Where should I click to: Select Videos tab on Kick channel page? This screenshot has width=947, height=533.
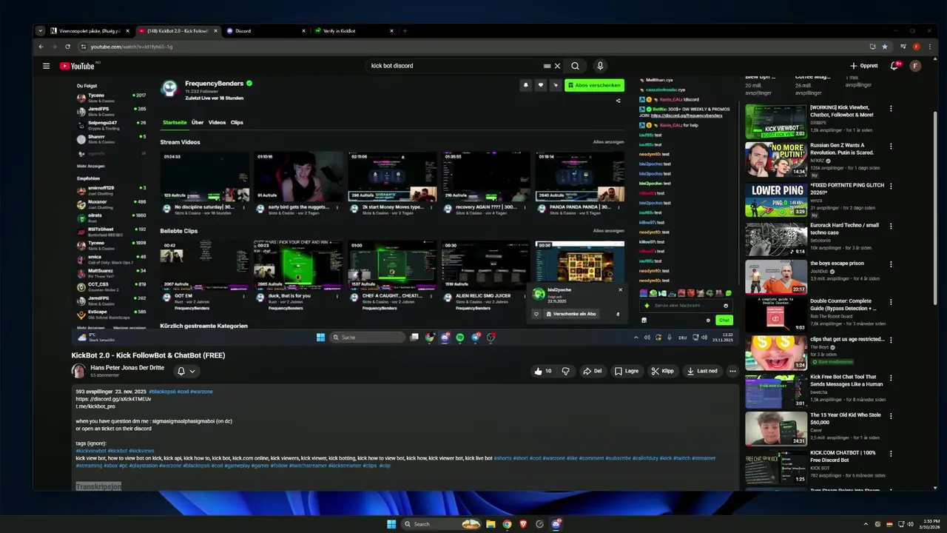pos(217,122)
